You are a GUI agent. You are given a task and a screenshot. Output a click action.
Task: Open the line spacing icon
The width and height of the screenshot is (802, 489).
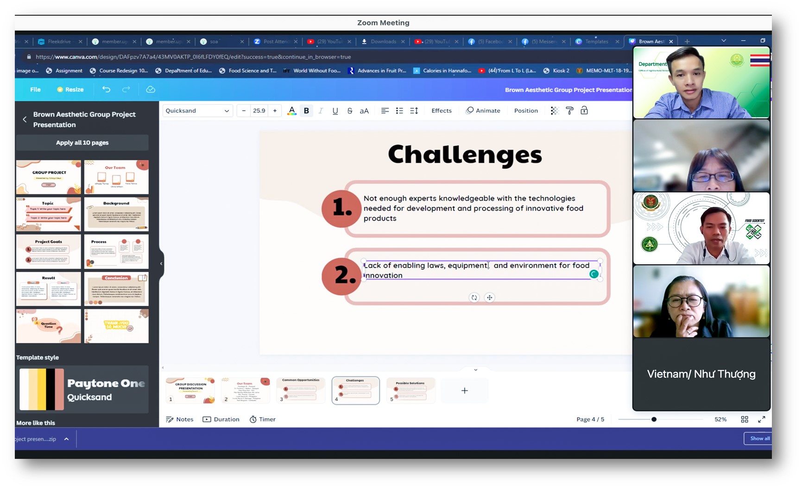414,111
